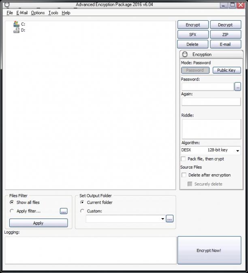Click the E-mail button
Viewport: 248px width, 273px height.
coord(226,44)
